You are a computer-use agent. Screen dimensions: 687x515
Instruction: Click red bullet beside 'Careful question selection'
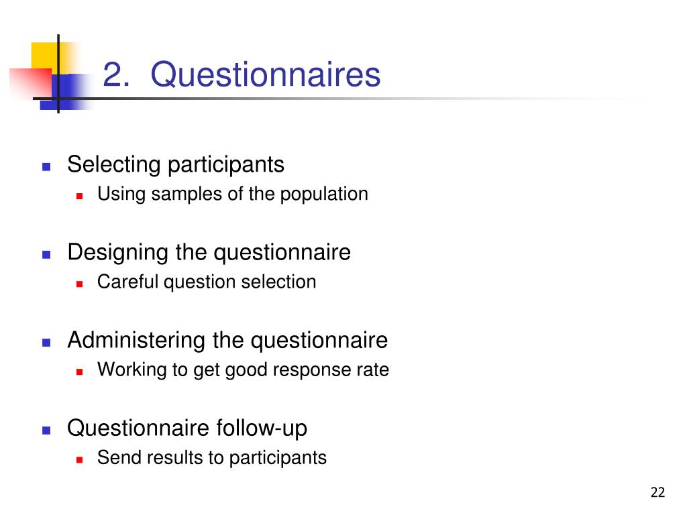coord(79,284)
